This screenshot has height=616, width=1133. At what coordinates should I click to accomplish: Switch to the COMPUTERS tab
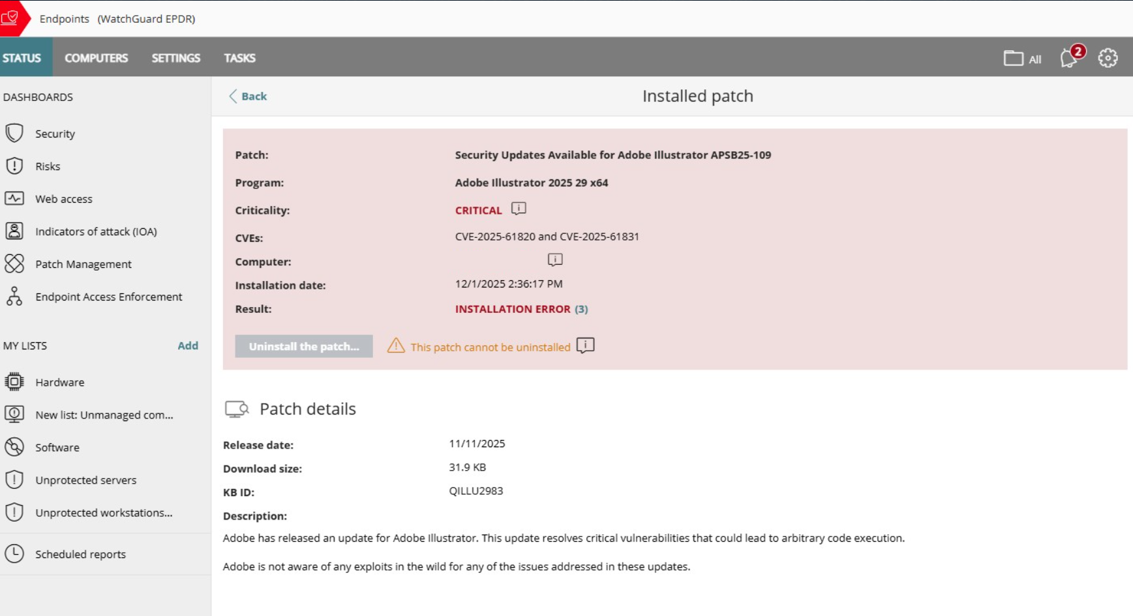pos(96,58)
